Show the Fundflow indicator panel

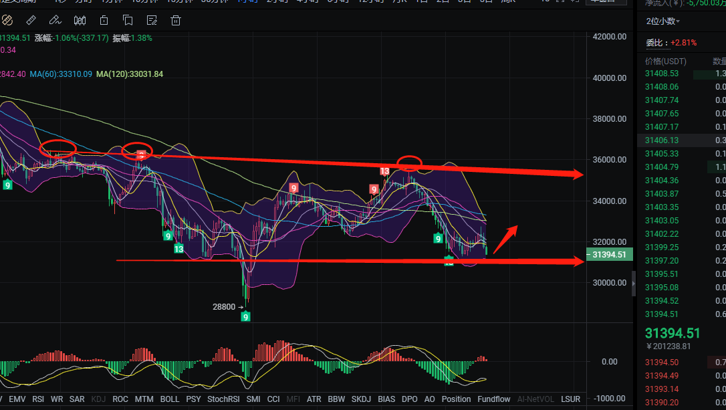(494, 399)
